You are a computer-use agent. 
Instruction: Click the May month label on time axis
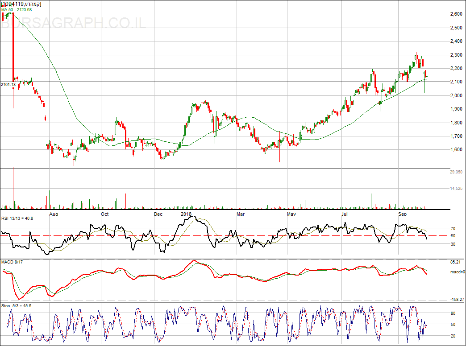point(291,214)
